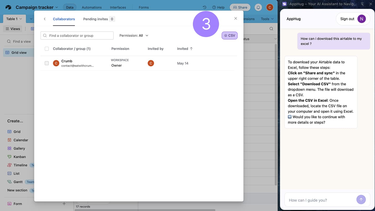375x211 pixels.
Task: Open the Pending invites tab
Action: [x=99, y=19]
